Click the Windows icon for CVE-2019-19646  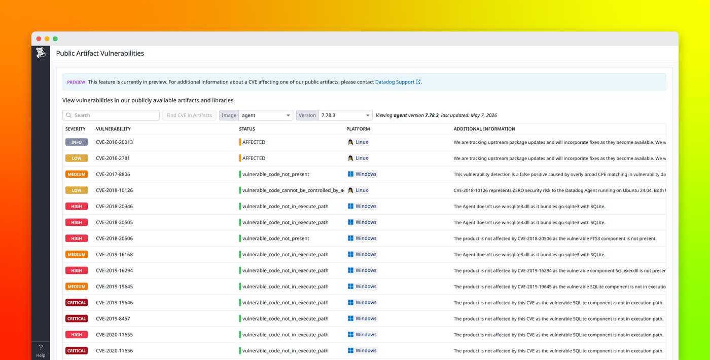tap(350, 303)
